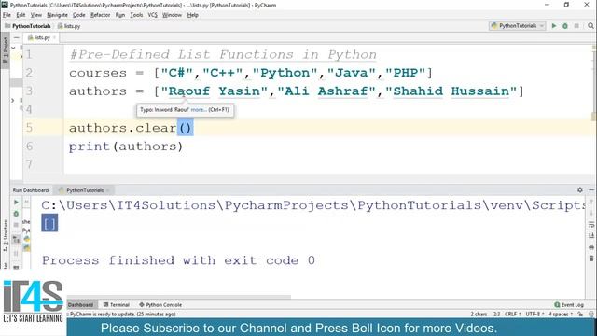Click the selected parentheses after authors.clear

pyautogui.click(x=185, y=128)
